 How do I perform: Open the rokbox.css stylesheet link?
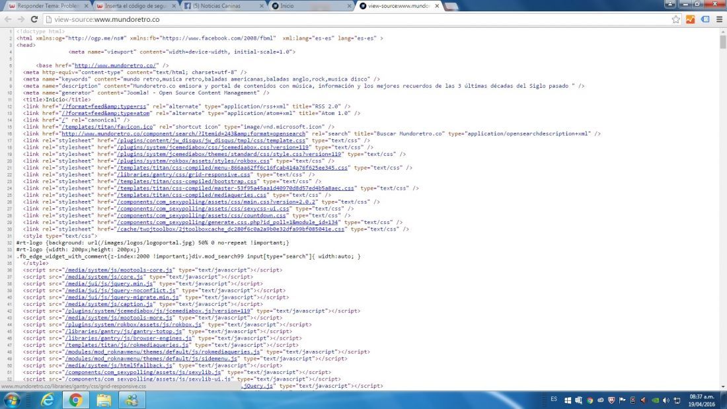[x=194, y=161]
